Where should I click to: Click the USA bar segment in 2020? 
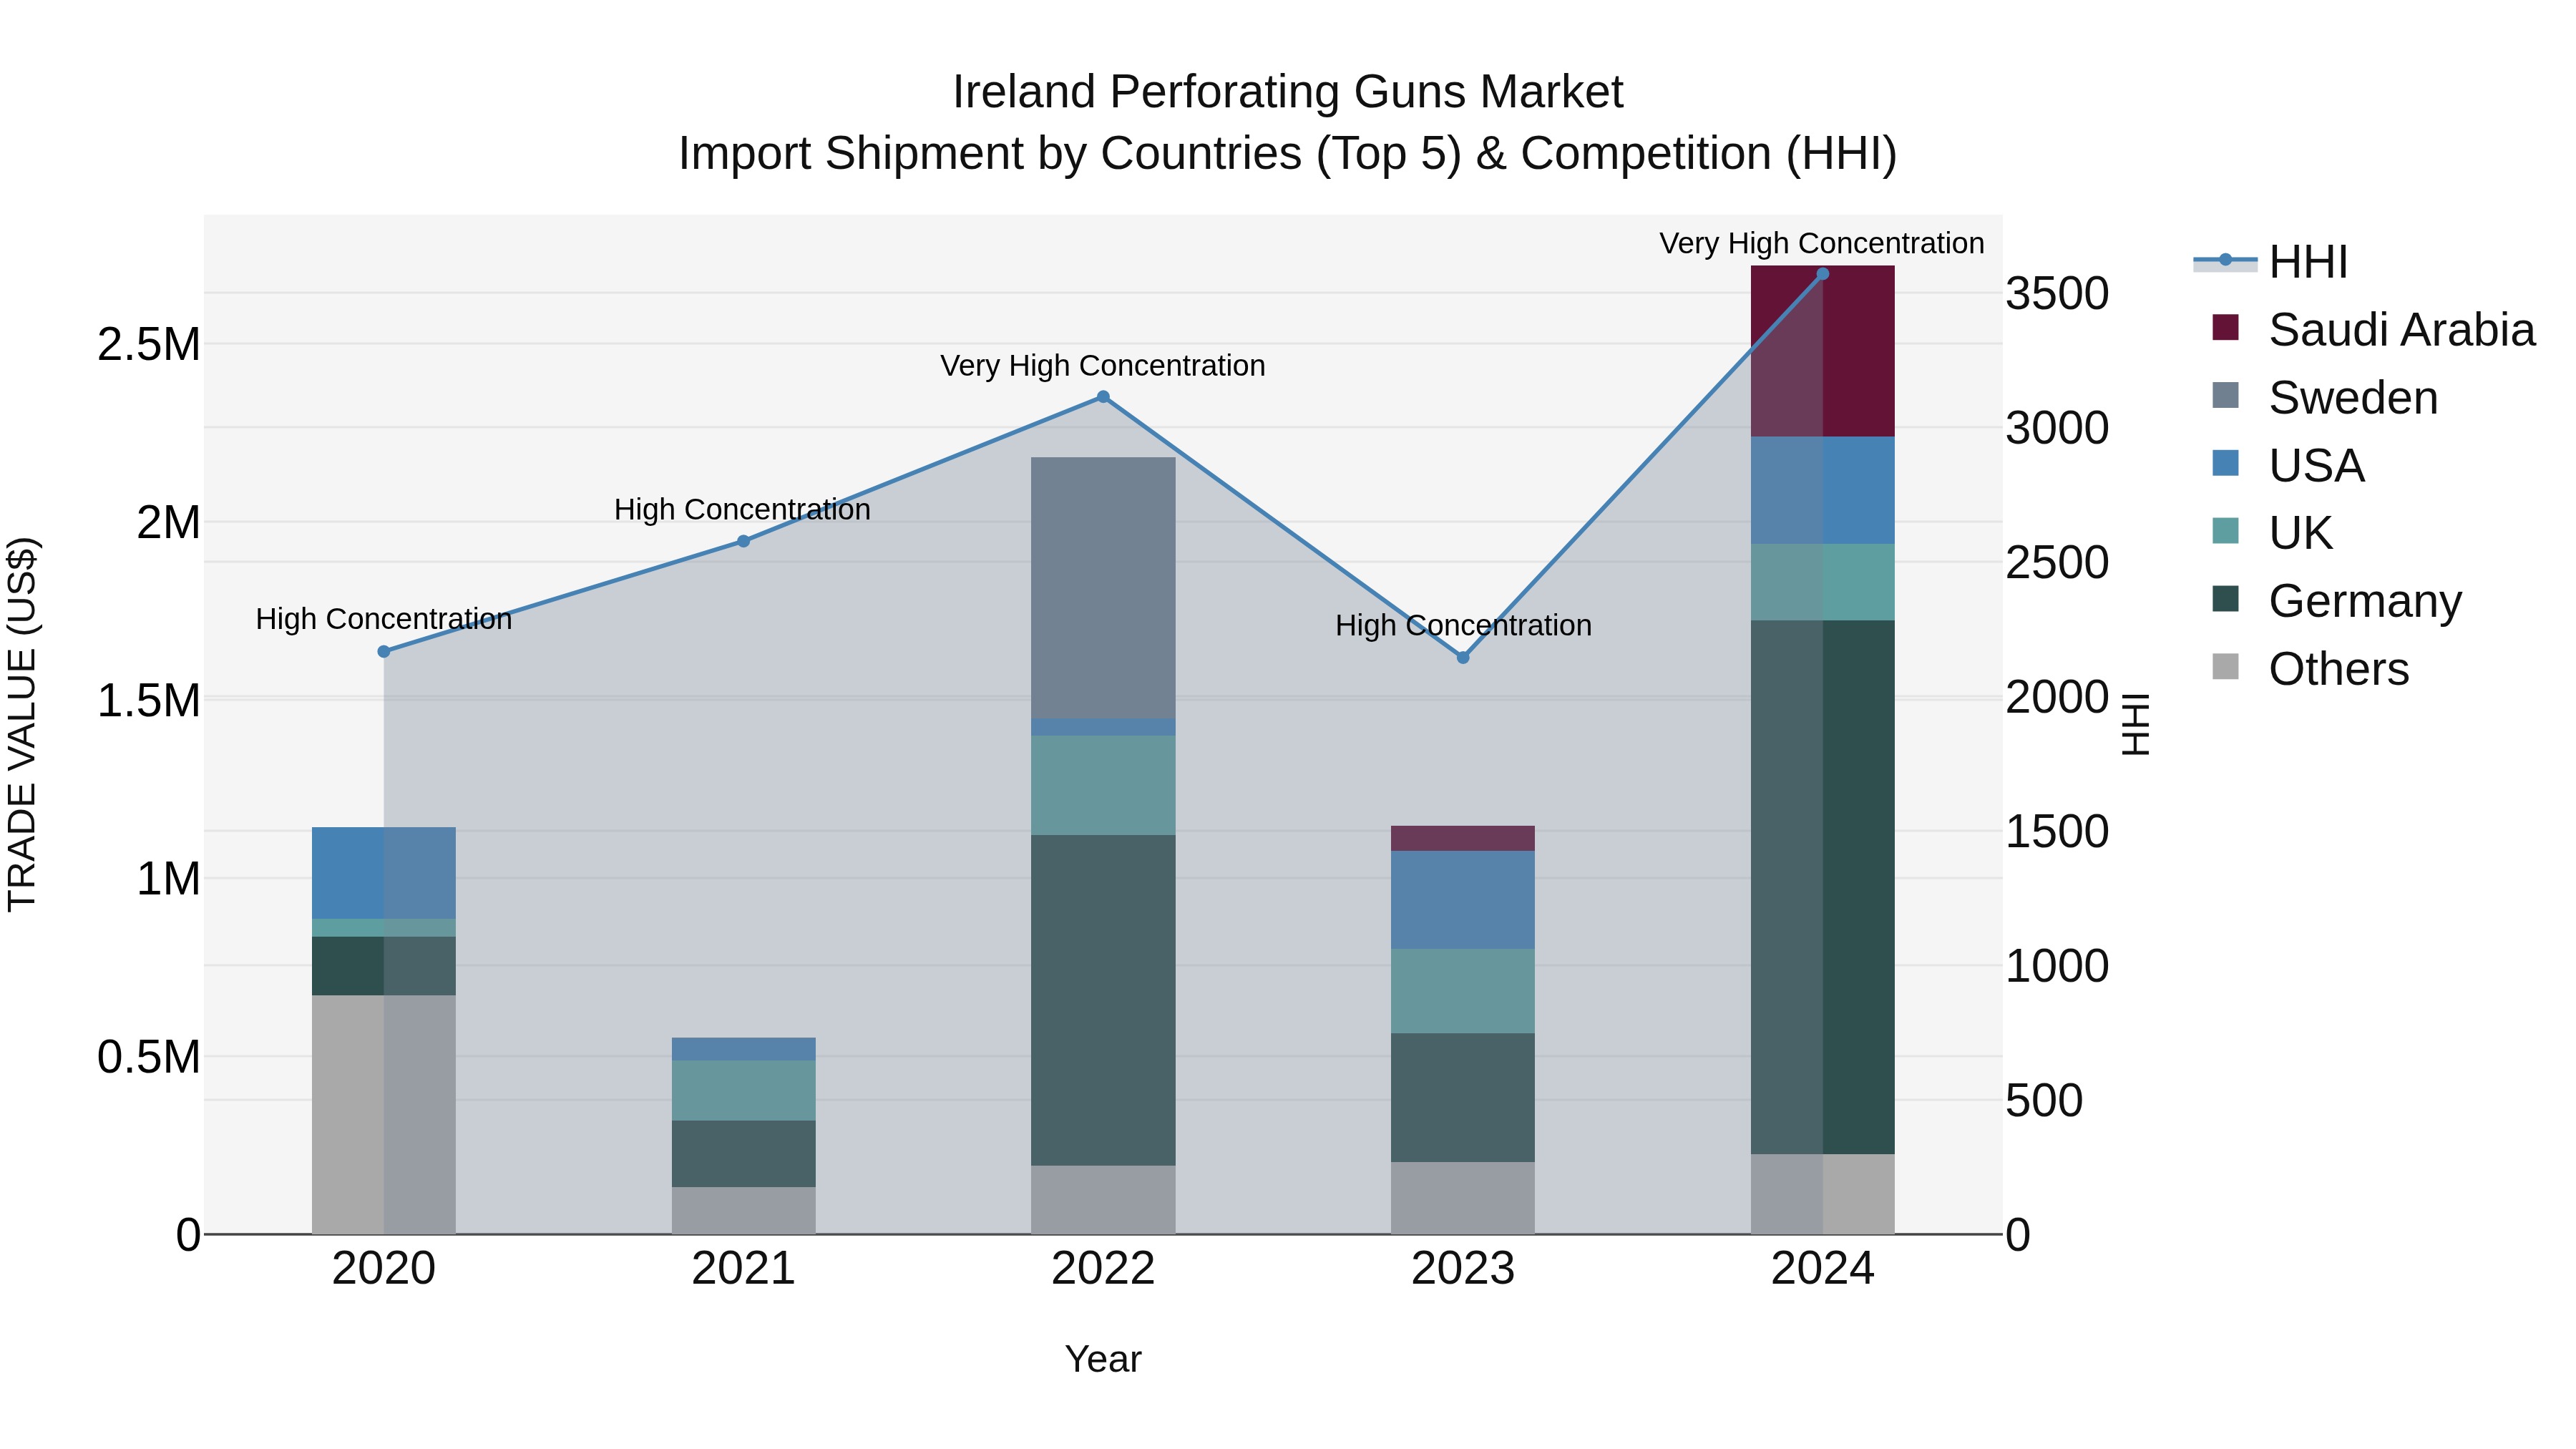coord(384,873)
